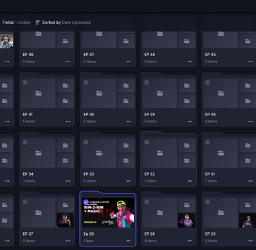Open the EP 34 folder name
The image size is (256, 250).
(x=28, y=174)
